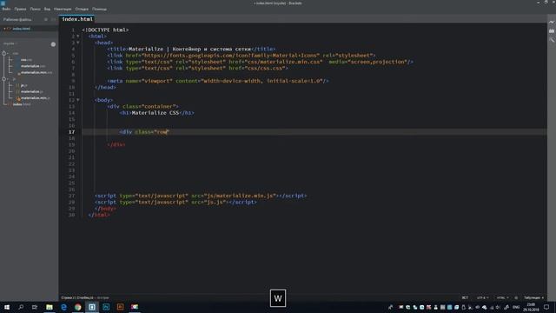556x313 pixels.
Task: Click the Brackets taskbar icon
Action: pyautogui.click(x=92, y=307)
